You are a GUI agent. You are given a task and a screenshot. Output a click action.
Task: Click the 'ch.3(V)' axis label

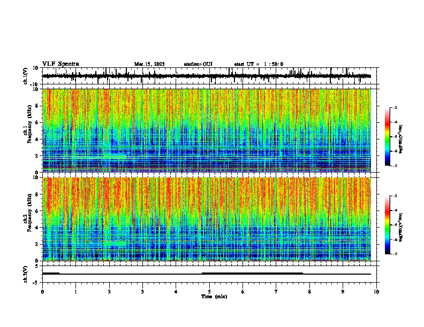click(26, 275)
